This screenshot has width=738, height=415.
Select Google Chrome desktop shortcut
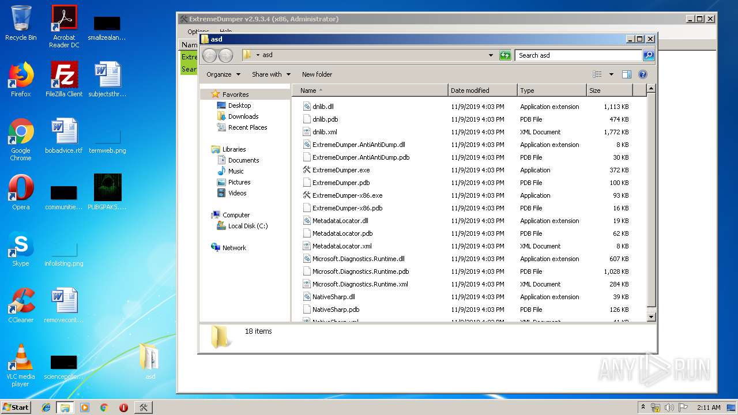click(21, 139)
